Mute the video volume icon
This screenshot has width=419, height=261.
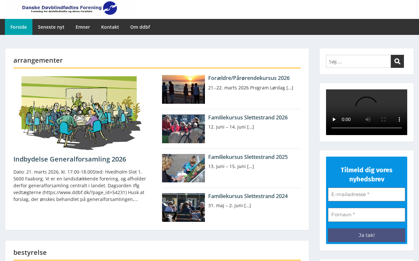coord(368,119)
